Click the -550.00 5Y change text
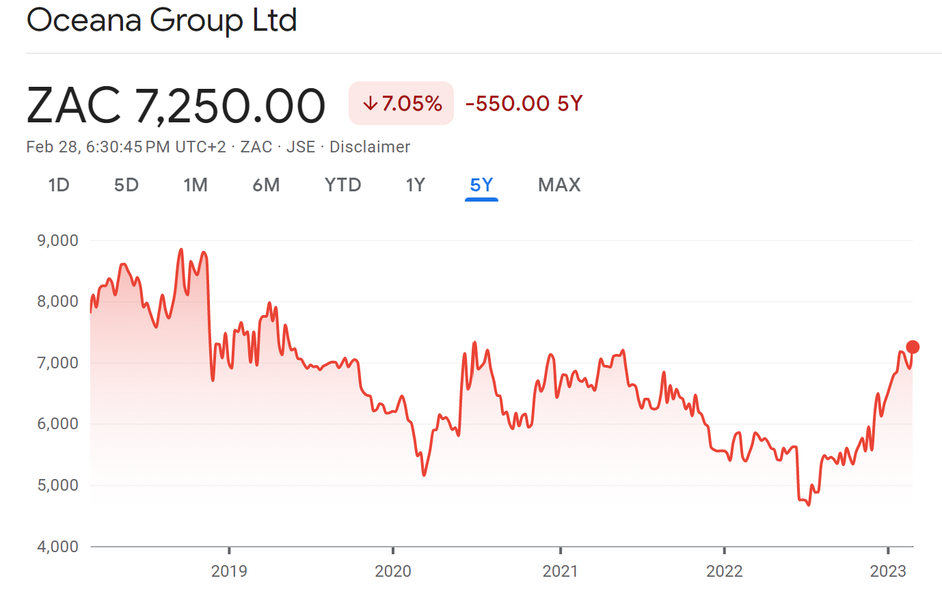 [524, 104]
